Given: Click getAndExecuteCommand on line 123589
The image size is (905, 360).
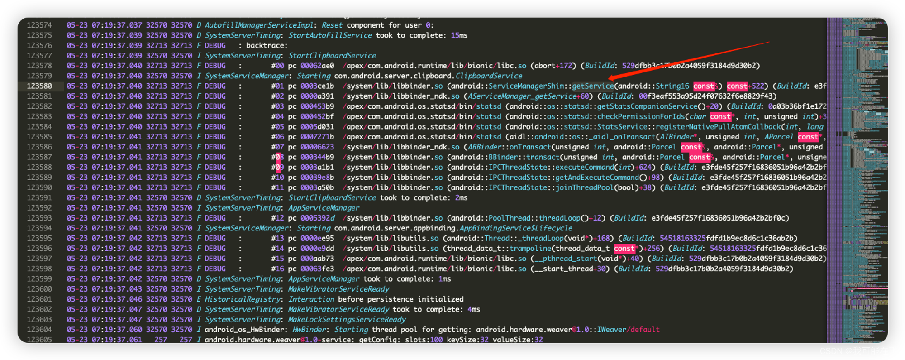Looking at the screenshot, I should pos(597,178).
